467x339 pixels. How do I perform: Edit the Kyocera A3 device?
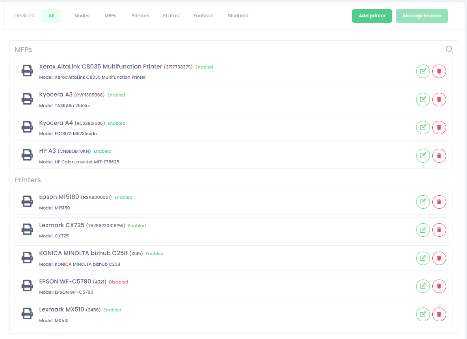(423, 99)
